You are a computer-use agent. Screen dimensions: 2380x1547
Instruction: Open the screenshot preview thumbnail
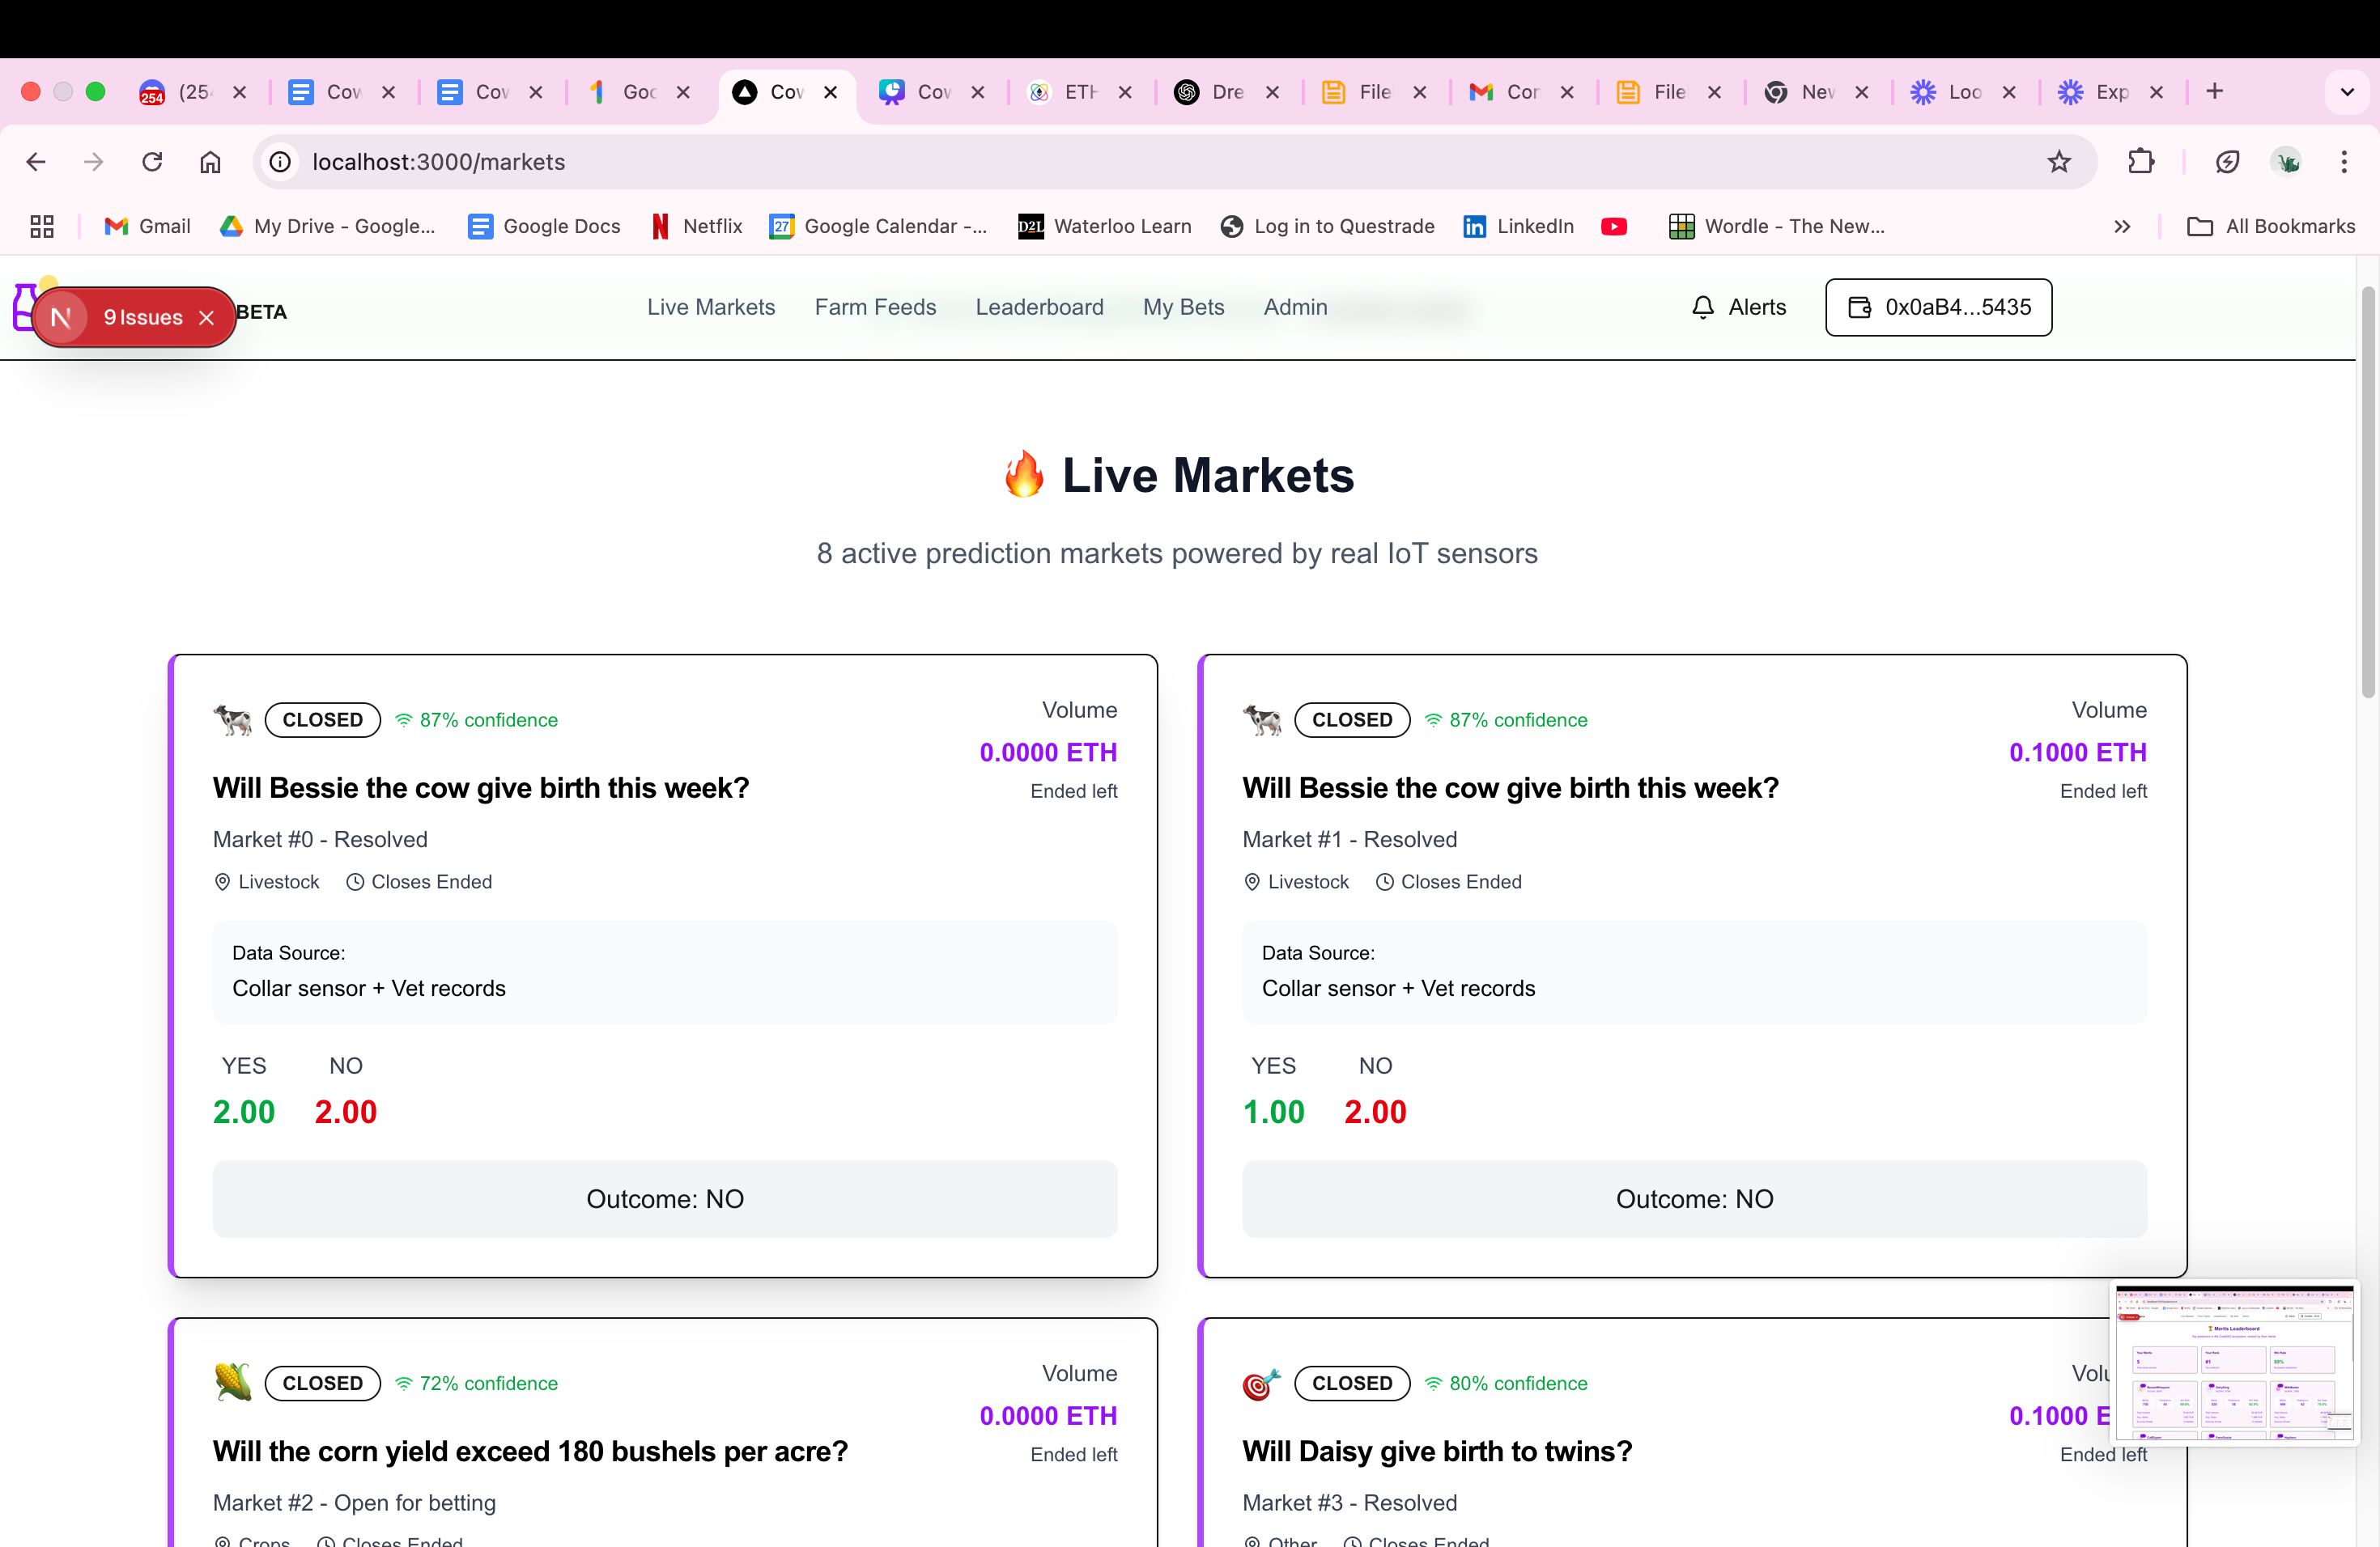coord(2234,1363)
